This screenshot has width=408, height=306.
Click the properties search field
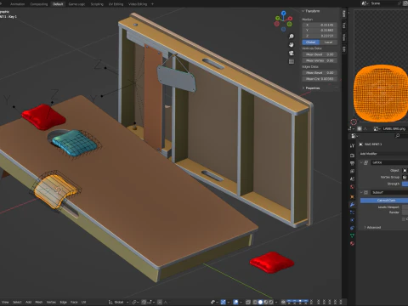[401, 136]
